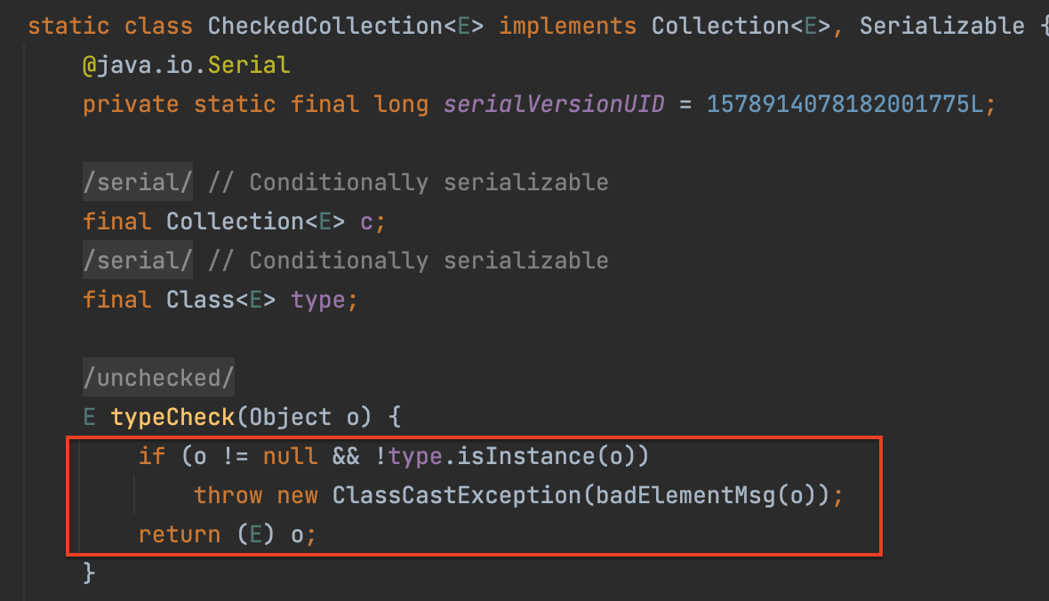The width and height of the screenshot is (1049, 601).
Task: Click the null keyword in if condition
Action: (x=290, y=456)
